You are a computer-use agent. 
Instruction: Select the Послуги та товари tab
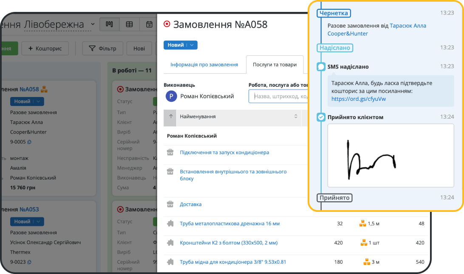coord(274,65)
